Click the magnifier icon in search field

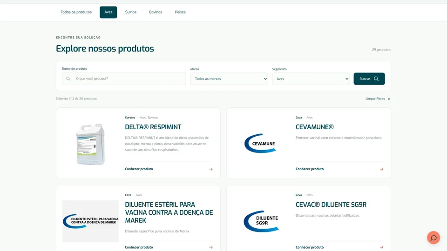68,79
